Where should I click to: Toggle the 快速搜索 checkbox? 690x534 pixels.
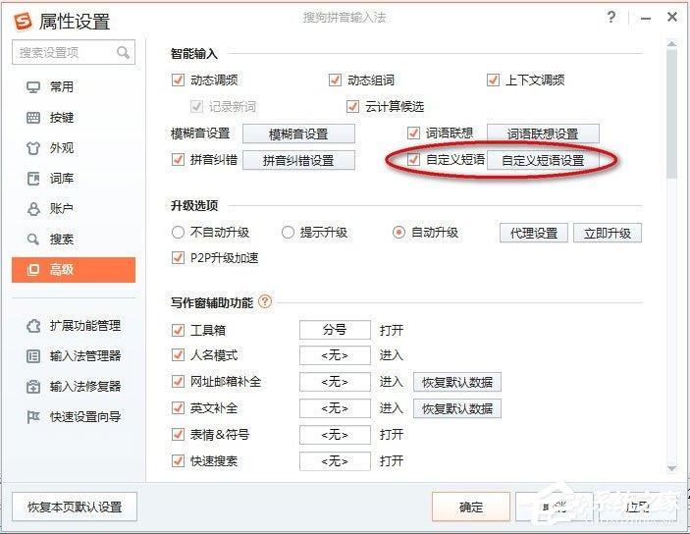pos(178,461)
